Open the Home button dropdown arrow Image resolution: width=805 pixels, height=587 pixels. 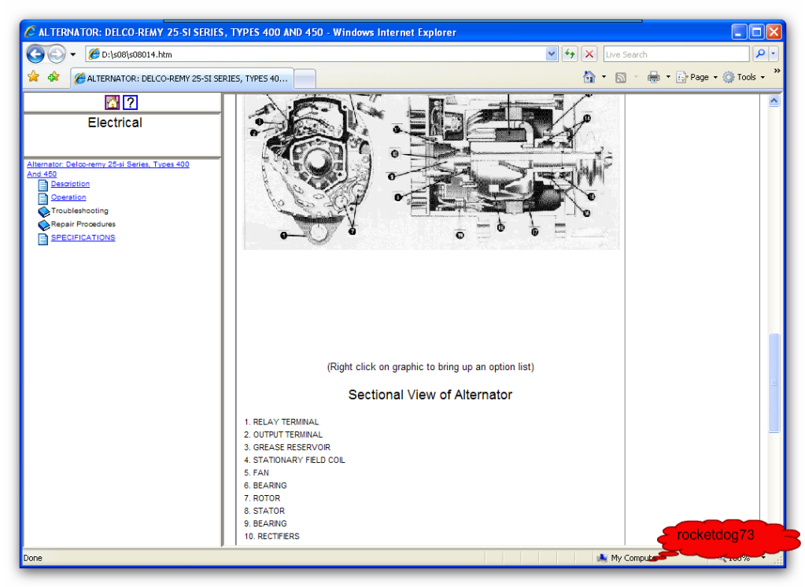click(x=603, y=77)
